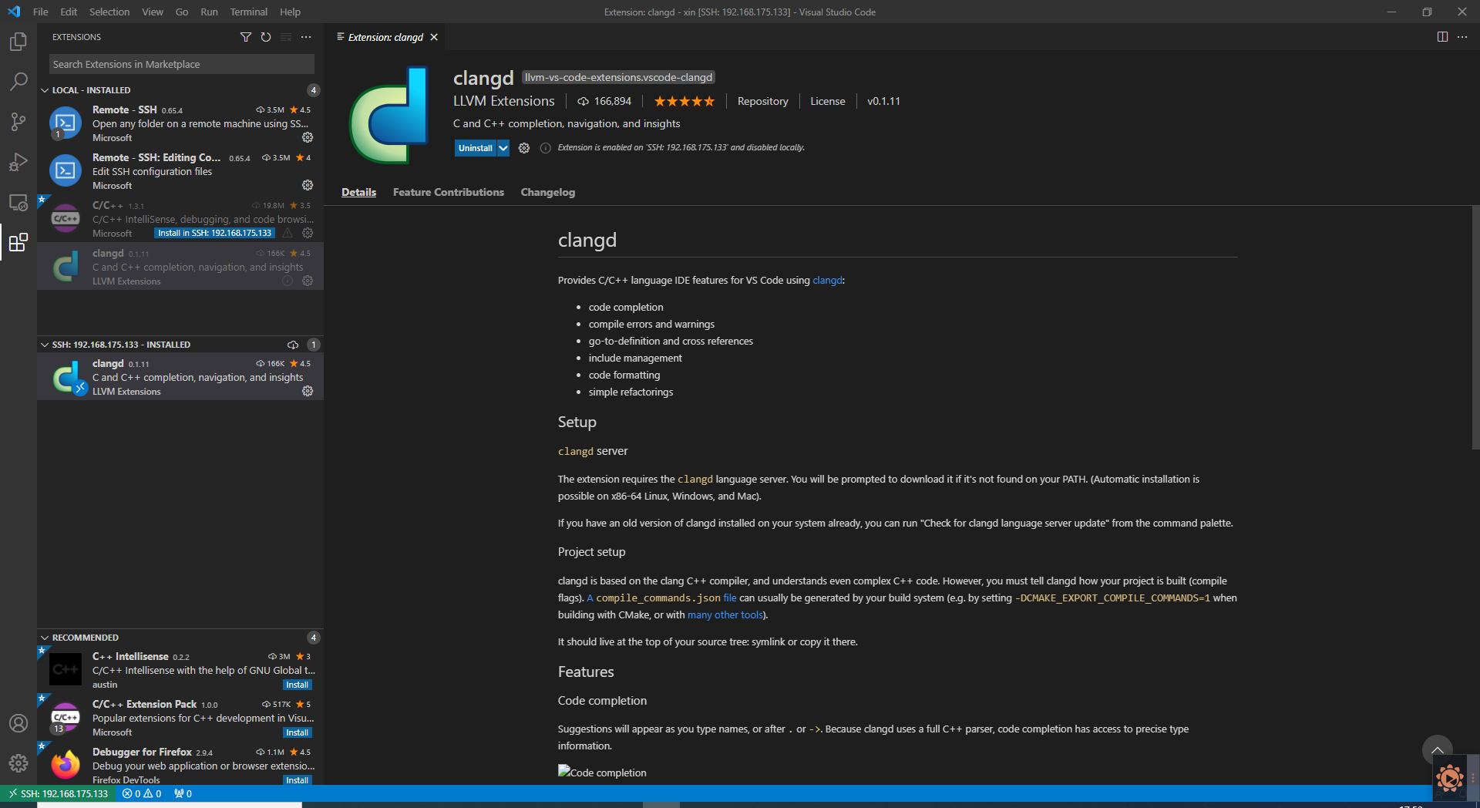Open the 'many other tools' link
The width and height of the screenshot is (1480, 808).
pyautogui.click(x=725, y=614)
